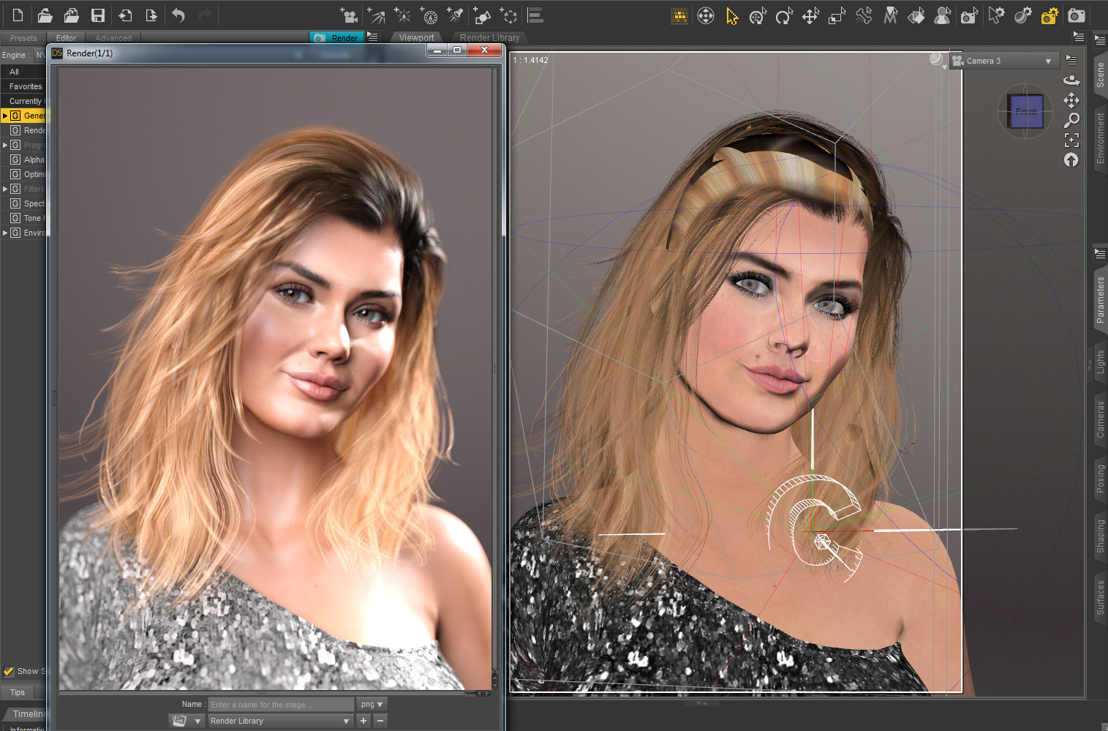Click the viewport Zoom magnifier control

(x=1071, y=119)
